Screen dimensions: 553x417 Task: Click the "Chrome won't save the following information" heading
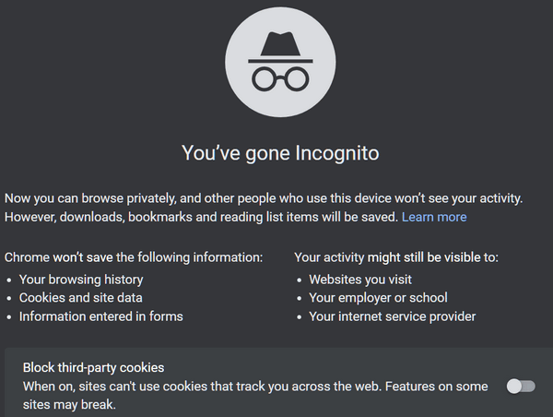click(134, 257)
